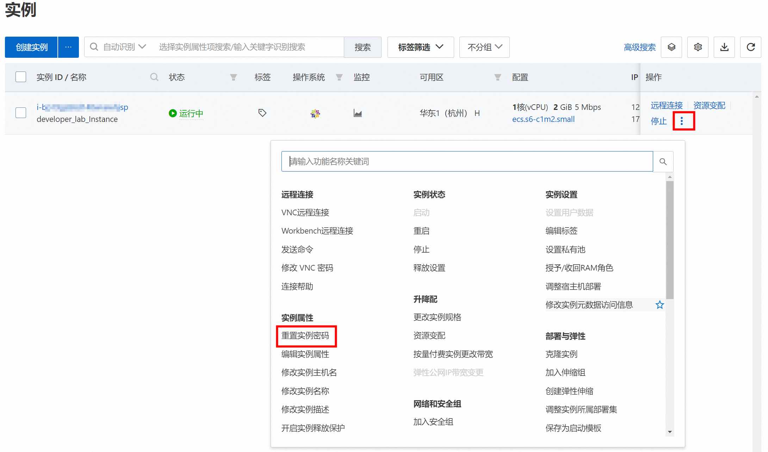The width and height of the screenshot is (768, 452).
Task: Expand the 自动识别 search type dropdown
Action: click(x=124, y=47)
